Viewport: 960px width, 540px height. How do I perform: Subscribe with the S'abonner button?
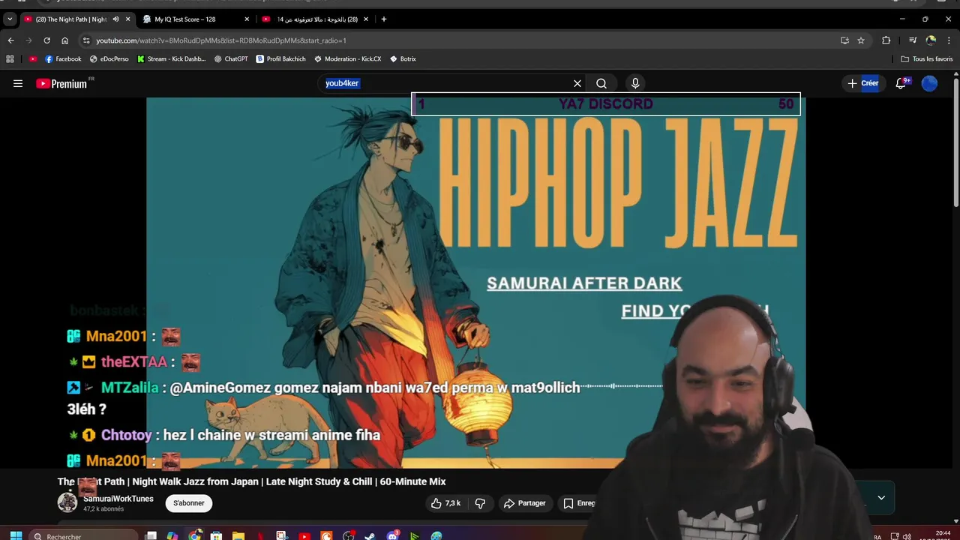[189, 503]
